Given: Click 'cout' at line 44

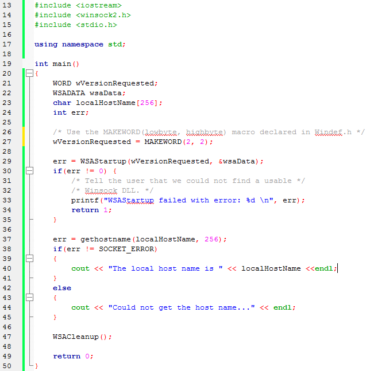Looking at the screenshot, I should coord(80,307).
